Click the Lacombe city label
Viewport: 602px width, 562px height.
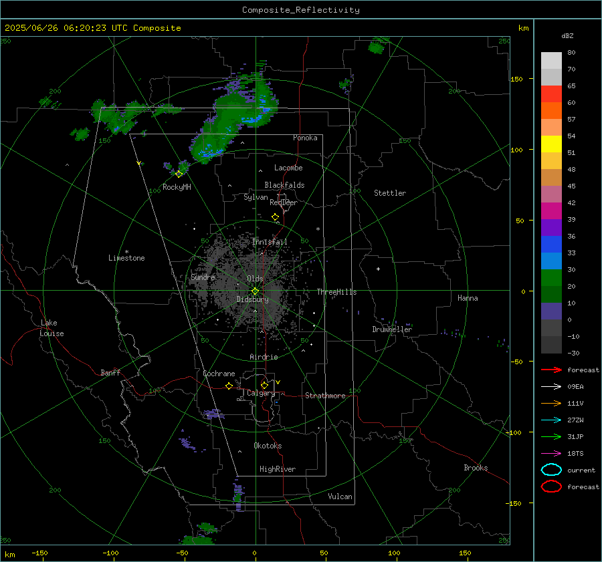[288, 168]
